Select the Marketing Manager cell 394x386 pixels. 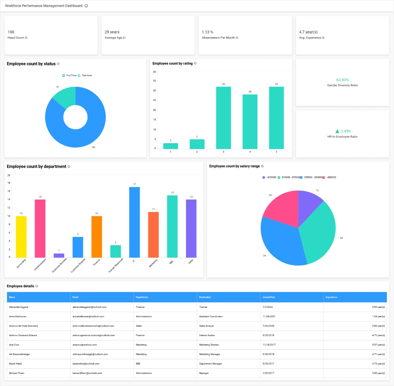(229, 354)
